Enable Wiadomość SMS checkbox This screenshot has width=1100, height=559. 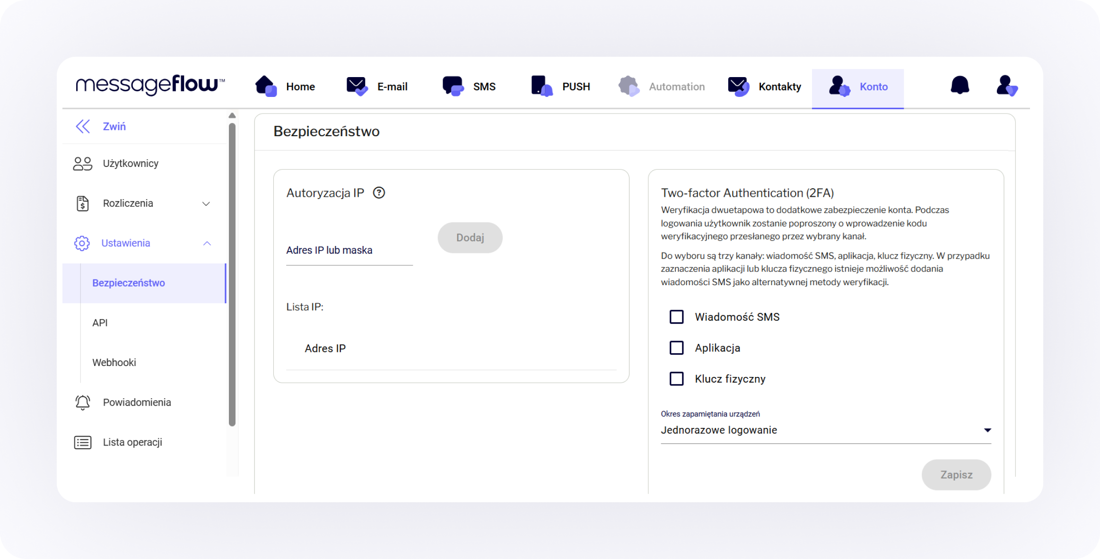point(677,317)
